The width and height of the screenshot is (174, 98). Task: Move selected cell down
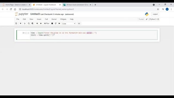pyautogui.click(x=41, y=23)
